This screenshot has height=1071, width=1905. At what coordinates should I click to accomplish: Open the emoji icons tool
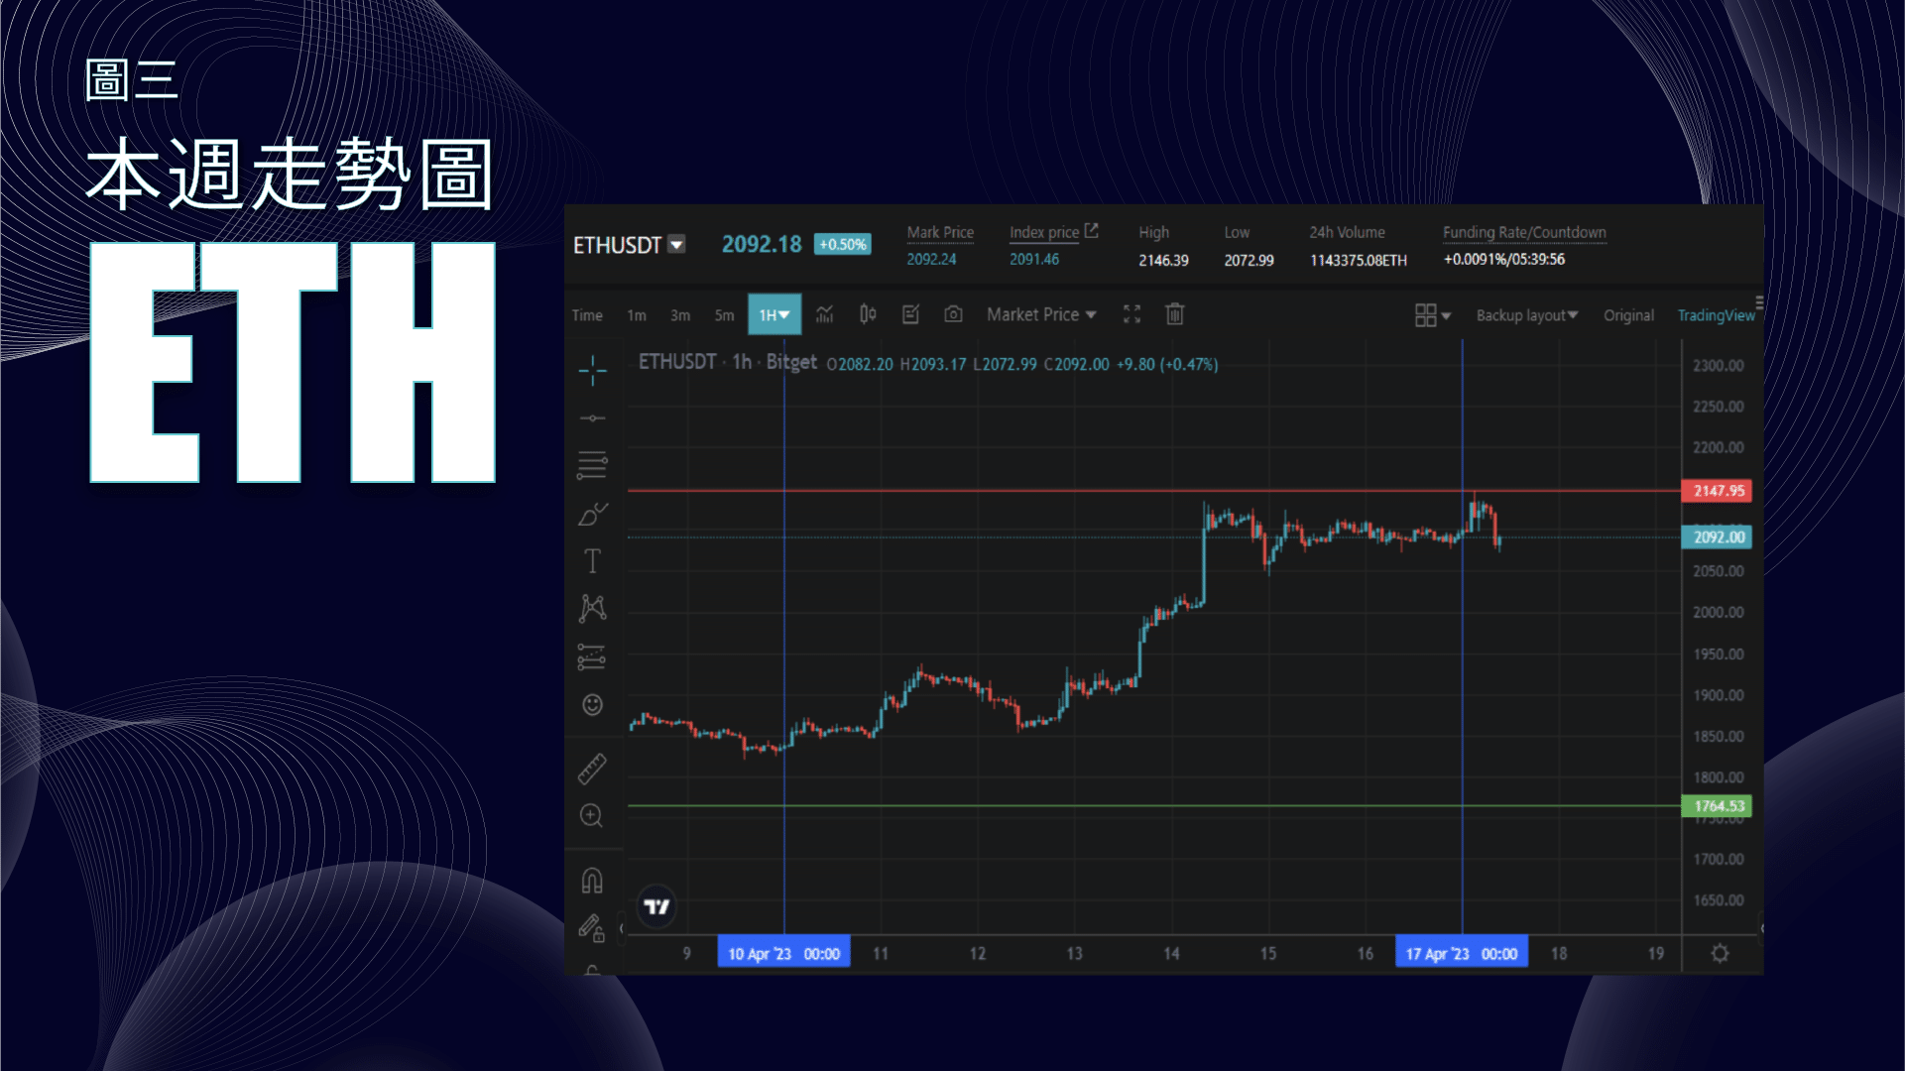click(x=592, y=705)
